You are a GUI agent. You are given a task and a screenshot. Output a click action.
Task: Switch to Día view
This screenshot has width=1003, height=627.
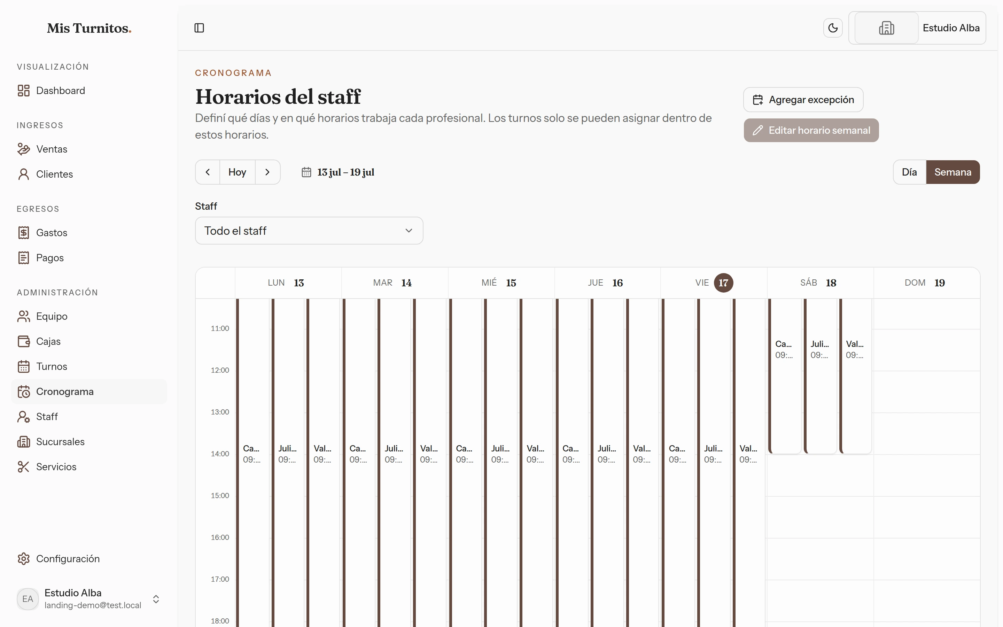click(909, 172)
